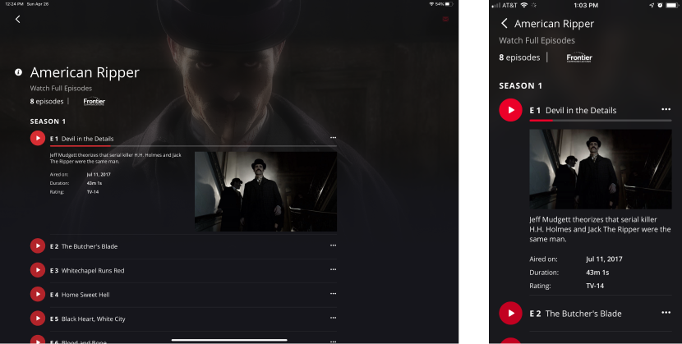Open show info next to the tablet American Ripper title
The width and height of the screenshot is (682, 344).
[x=18, y=72]
